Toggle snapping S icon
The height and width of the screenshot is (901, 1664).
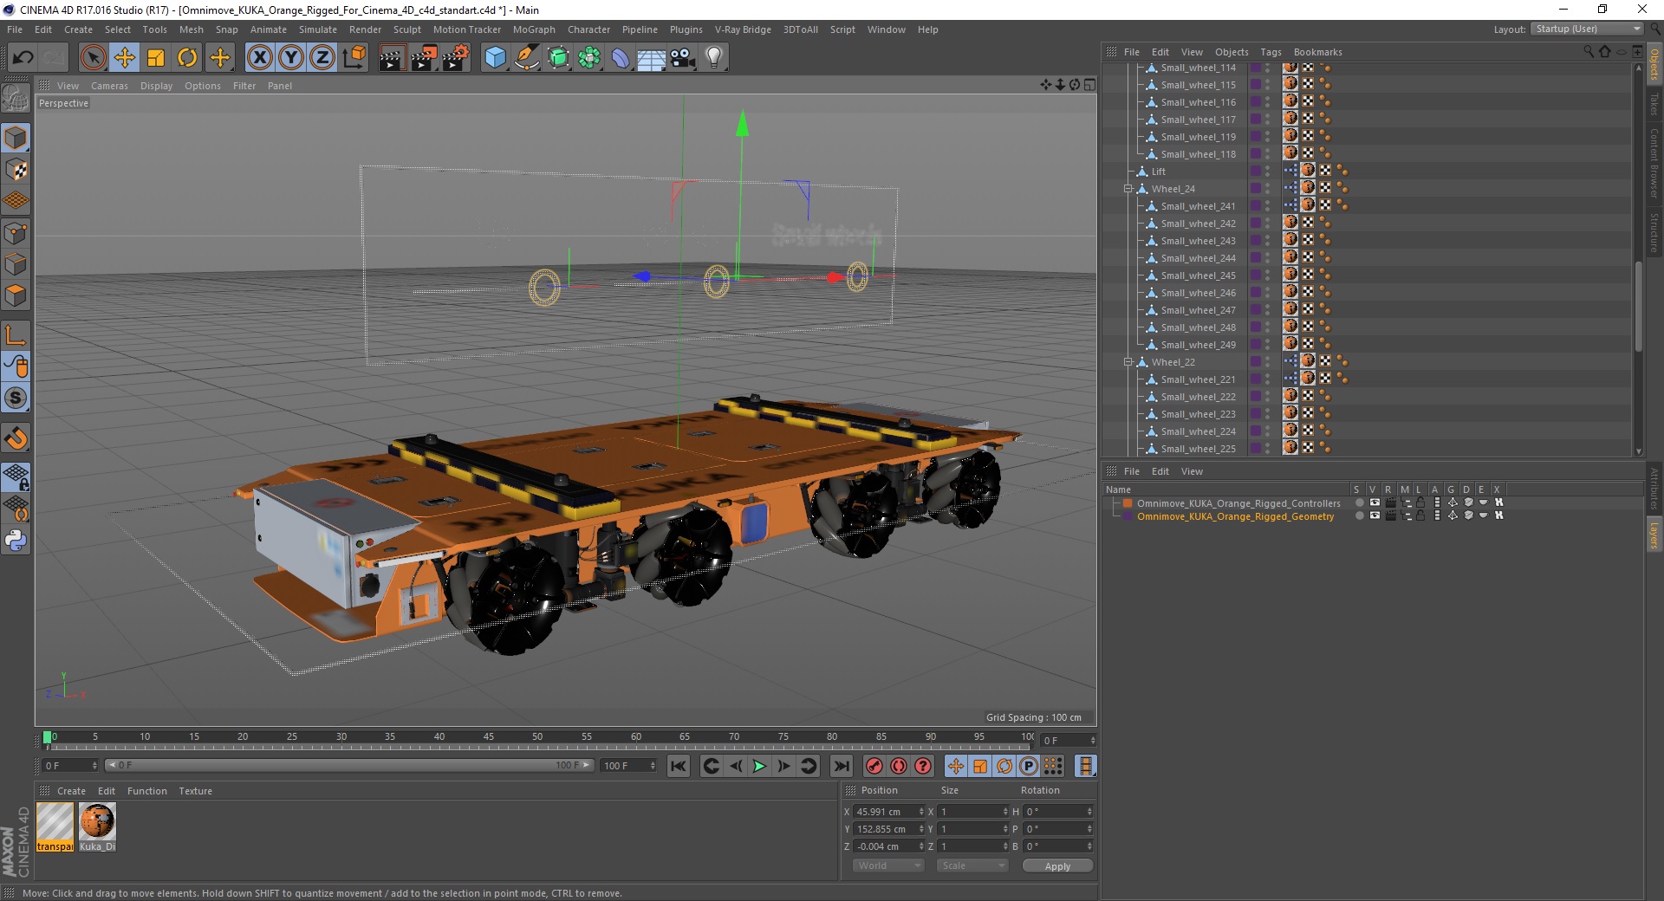click(16, 399)
